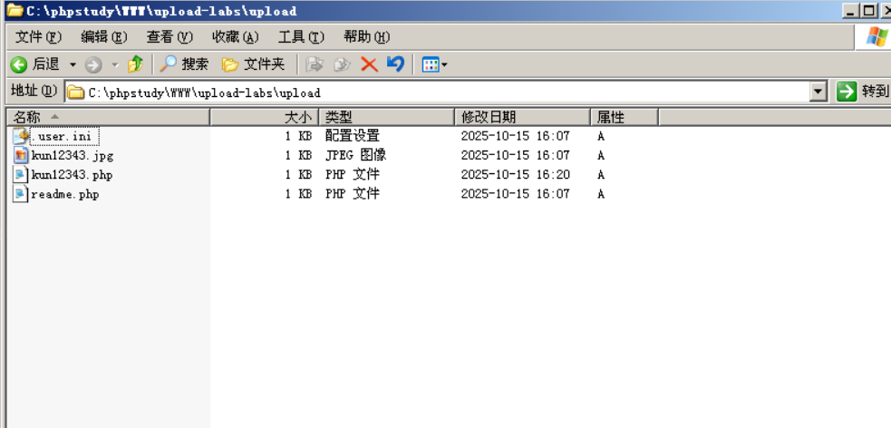Select the kun12343.php file icon
The height and width of the screenshot is (428, 891).
tap(21, 174)
